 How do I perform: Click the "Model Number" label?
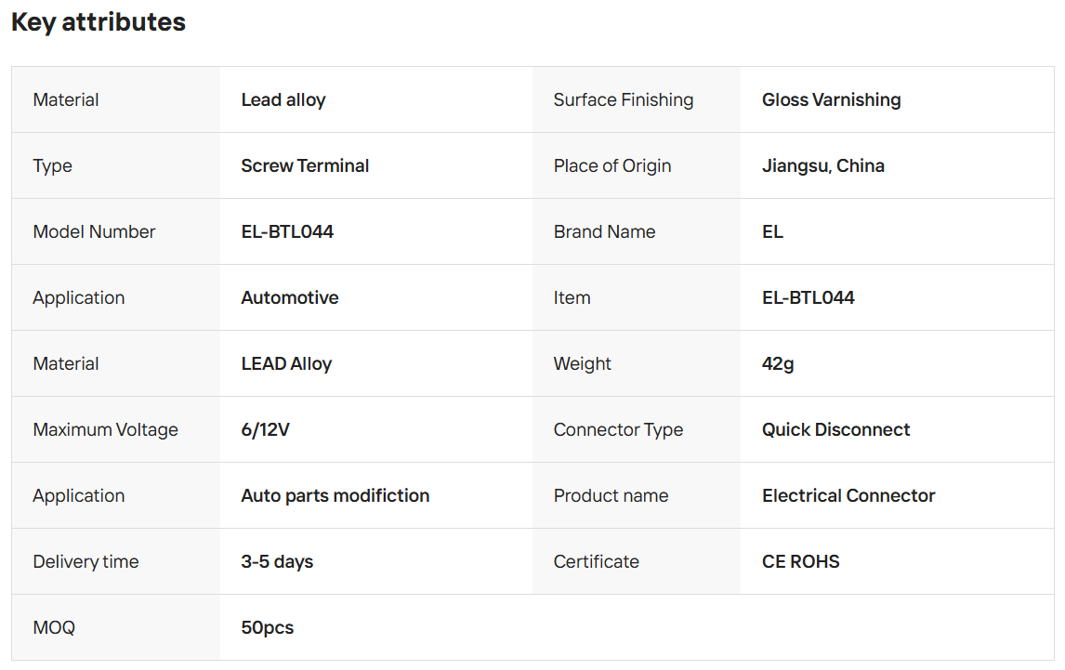click(x=94, y=231)
